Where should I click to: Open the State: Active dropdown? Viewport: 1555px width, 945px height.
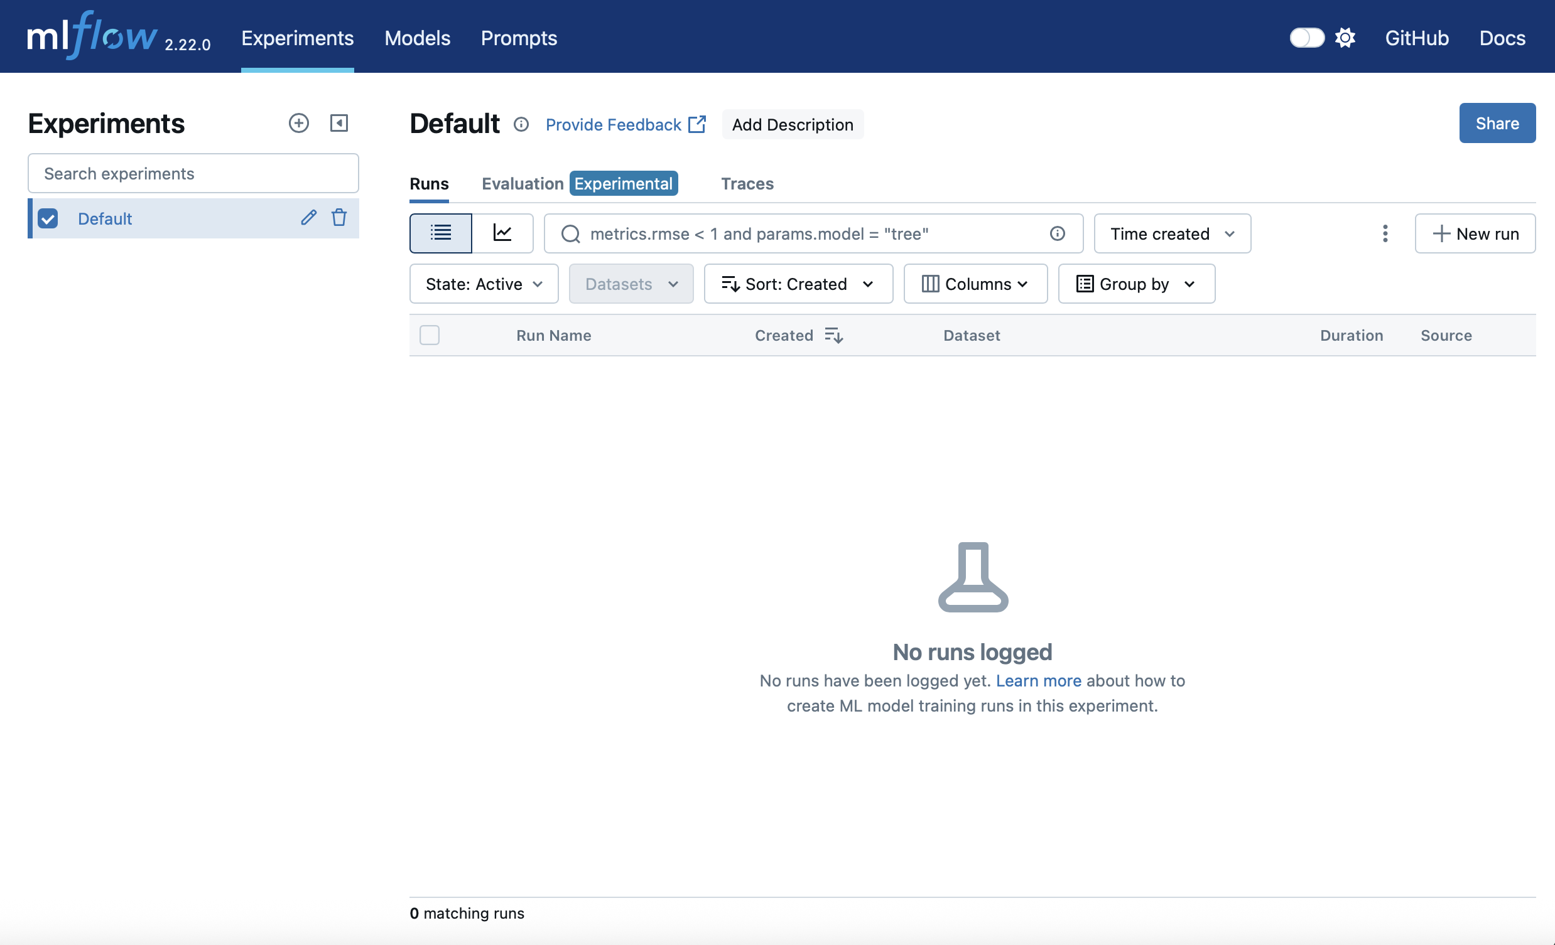tap(484, 284)
